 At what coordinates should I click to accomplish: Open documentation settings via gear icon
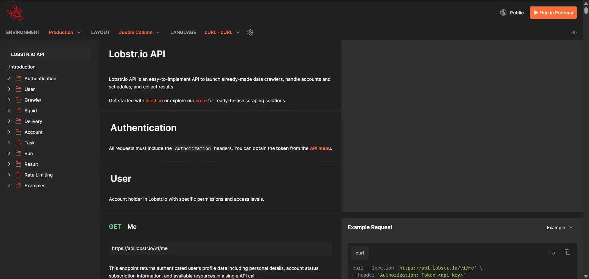pos(250,32)
